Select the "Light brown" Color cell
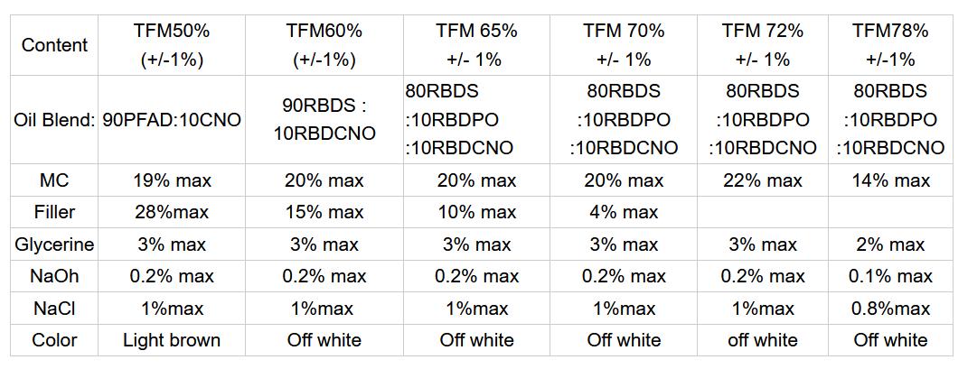The image size is (977, 369). point(172,340)
